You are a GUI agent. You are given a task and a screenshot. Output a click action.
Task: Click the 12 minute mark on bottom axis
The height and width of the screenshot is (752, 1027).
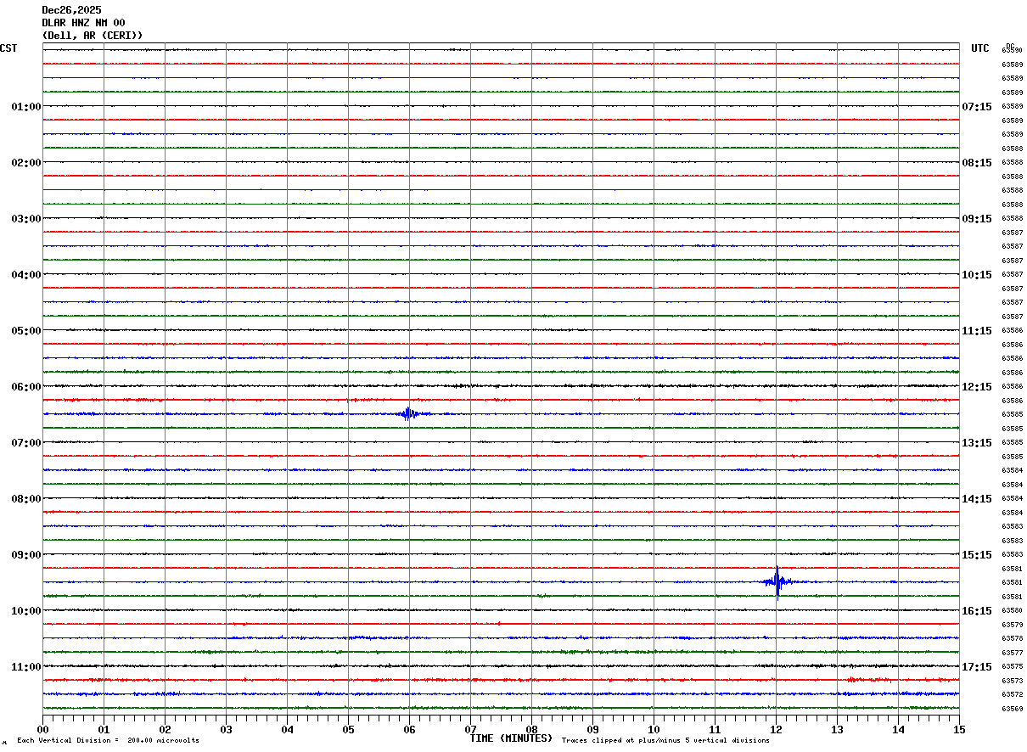pyautogui.click(x=776, y=730)
